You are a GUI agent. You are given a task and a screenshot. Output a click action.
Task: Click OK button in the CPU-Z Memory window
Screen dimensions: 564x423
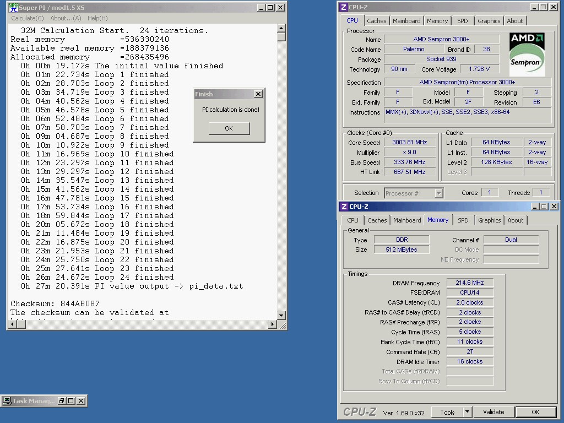click(x=535, y=412)
